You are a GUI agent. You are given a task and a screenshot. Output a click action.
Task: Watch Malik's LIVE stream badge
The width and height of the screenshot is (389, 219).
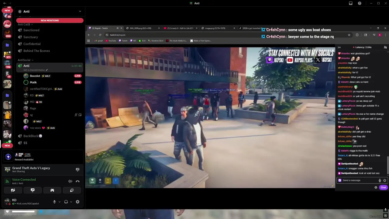(x=78, y=82)
